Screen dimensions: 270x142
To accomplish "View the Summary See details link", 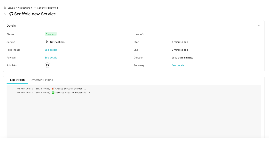I will [x=178, y=65].
